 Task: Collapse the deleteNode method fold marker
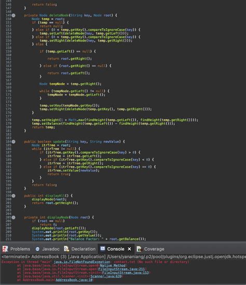coord(13,15)
